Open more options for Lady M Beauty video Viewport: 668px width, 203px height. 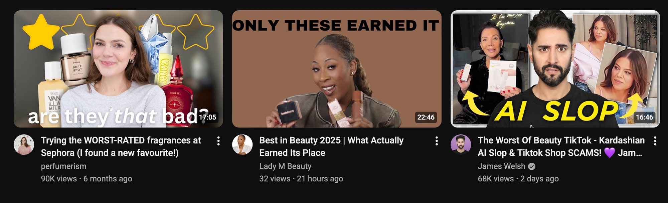coord(437,141)
